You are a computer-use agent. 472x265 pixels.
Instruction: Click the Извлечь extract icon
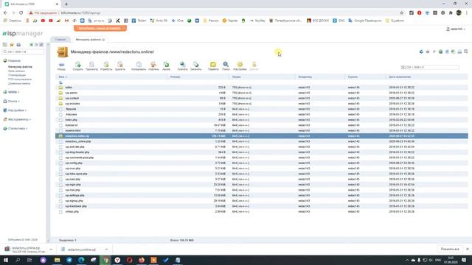point(153,66)
